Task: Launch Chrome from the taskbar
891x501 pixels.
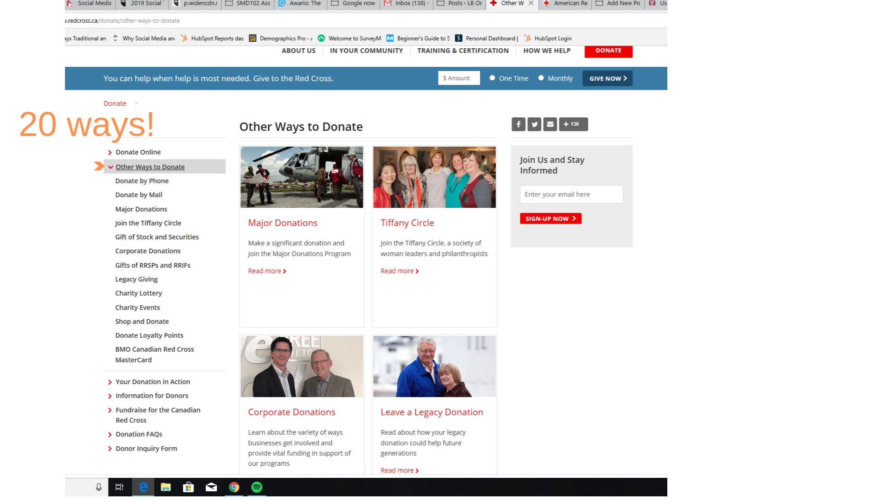Action: tap(234, 487)
